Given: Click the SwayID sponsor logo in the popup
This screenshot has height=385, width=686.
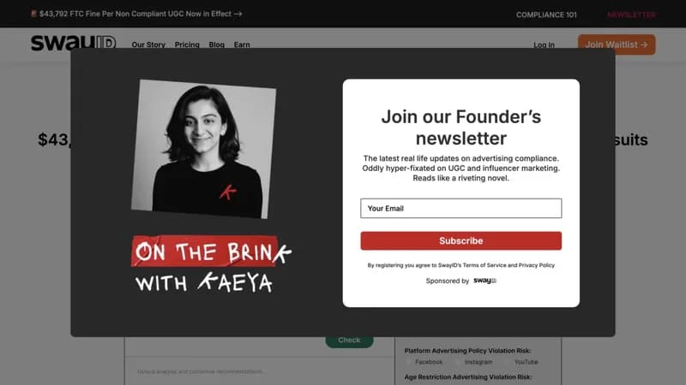Looking at the screenshot, I should [x=484, y=281].
